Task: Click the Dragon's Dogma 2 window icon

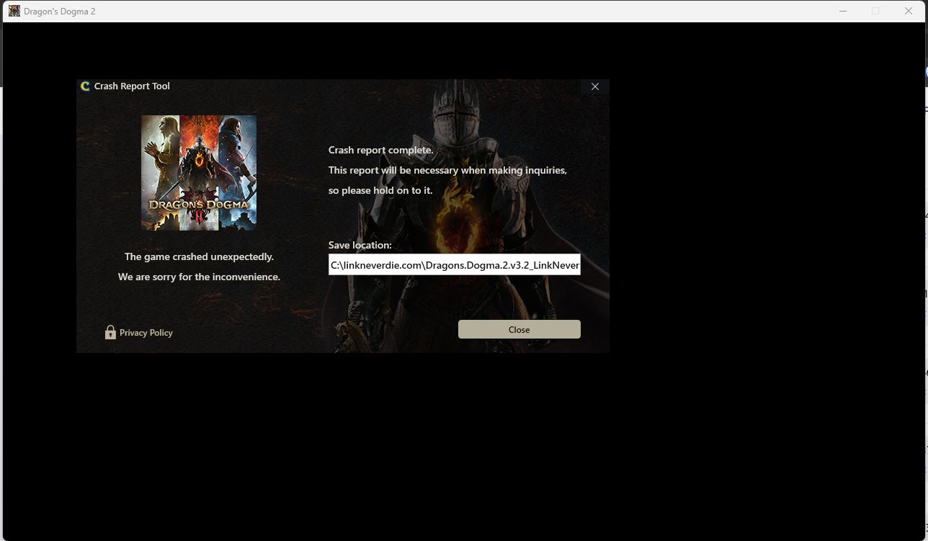Action: 14,11
